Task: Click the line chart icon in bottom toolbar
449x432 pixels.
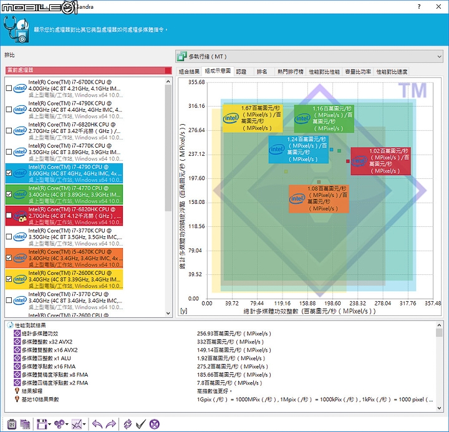Action: [x=77, y=424]
